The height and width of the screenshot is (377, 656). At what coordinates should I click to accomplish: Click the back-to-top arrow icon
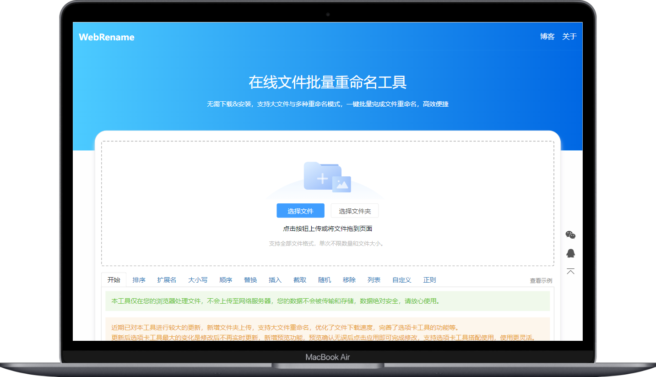pyautogui.click(x=570, y=271)
